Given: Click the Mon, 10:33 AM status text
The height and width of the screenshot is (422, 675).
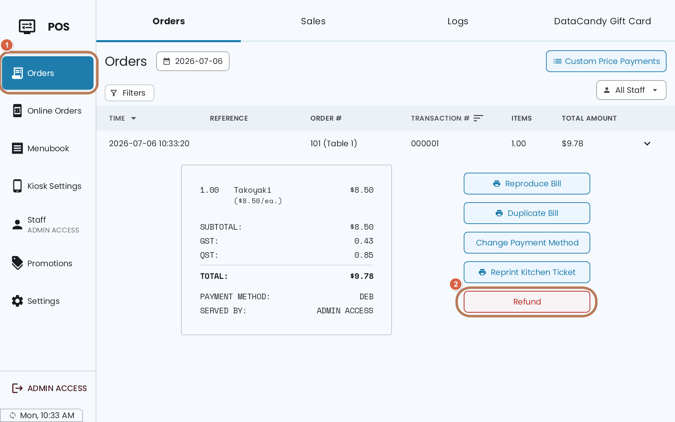Looking at the screenshot, I should [x=47, y=415].
